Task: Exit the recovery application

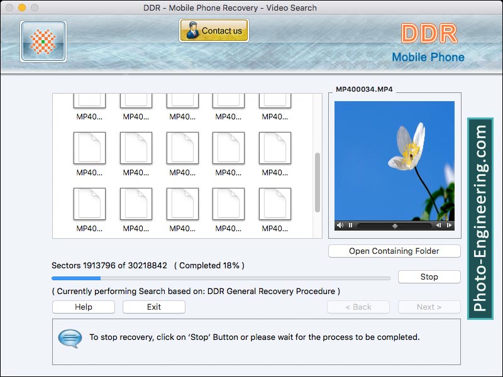Action: 153,307
